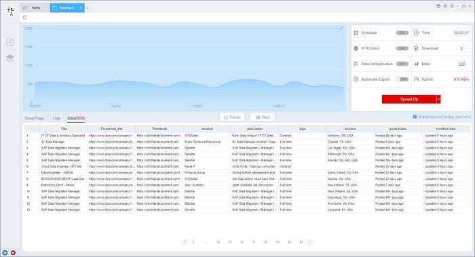This screenshot has height=257, width=475.
Task: Open the help icon in the title bar
Action: click(445, 6)
